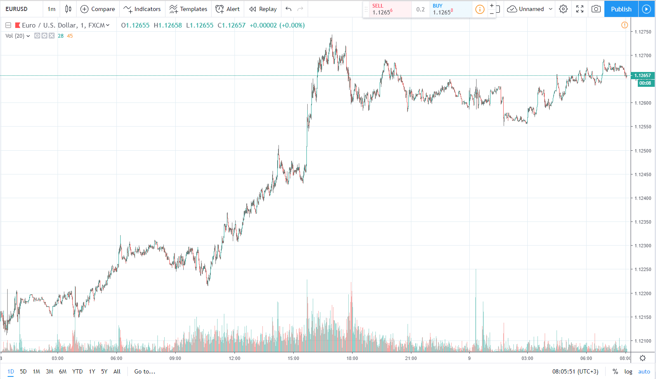Open chart properties gear icon
The image size is (656, 379).
click(x=563, y=9)
